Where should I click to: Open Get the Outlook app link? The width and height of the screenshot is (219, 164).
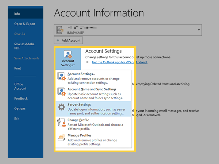tap(120, 62)
